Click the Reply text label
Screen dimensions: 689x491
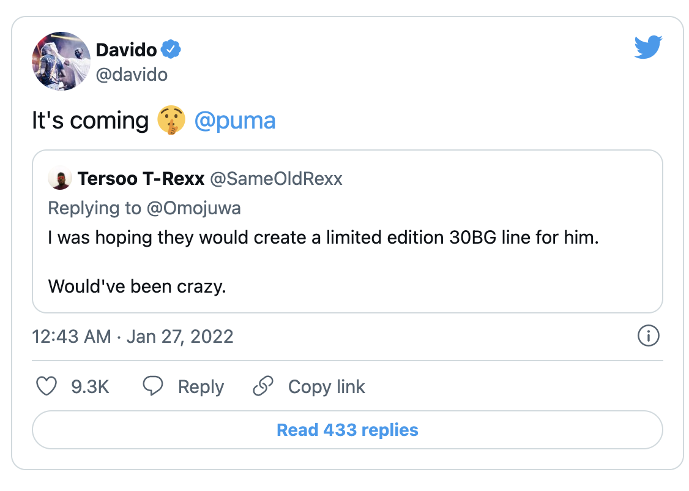tap(201, 387)
